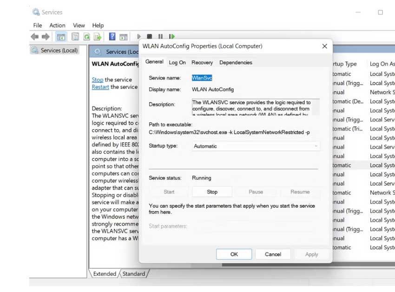
Task: Click the Export List toolbar icon
Action: [x=98, y=37]
